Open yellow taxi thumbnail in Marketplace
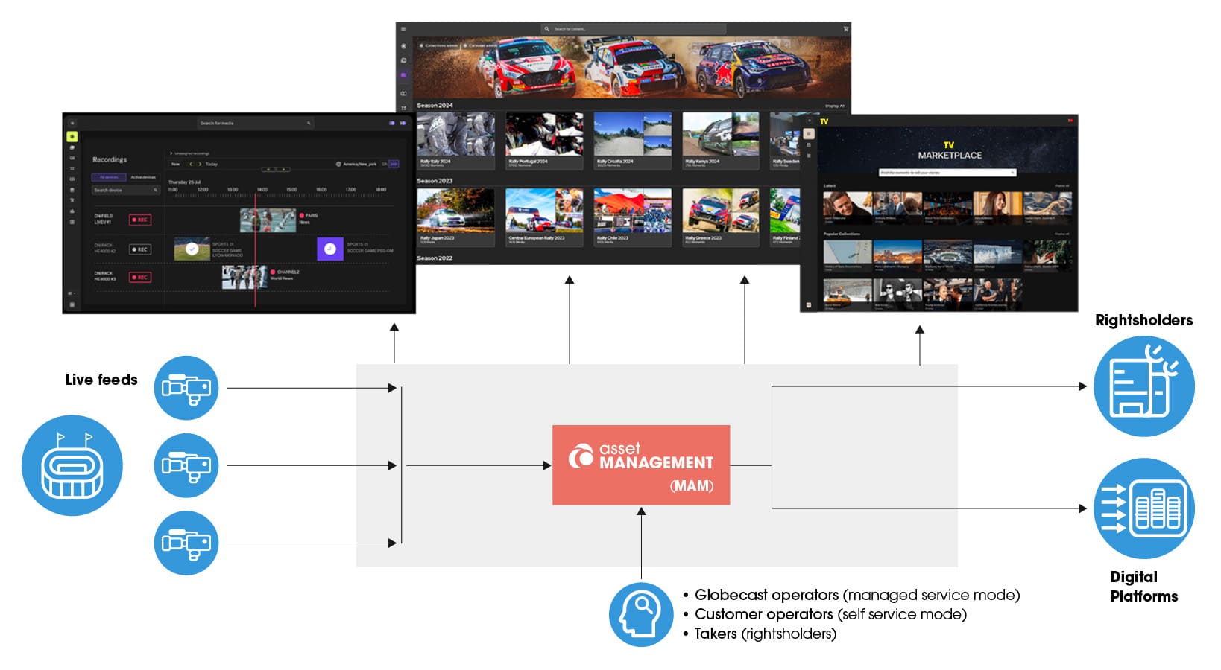The image size is (1221, 670). (848, 294)
